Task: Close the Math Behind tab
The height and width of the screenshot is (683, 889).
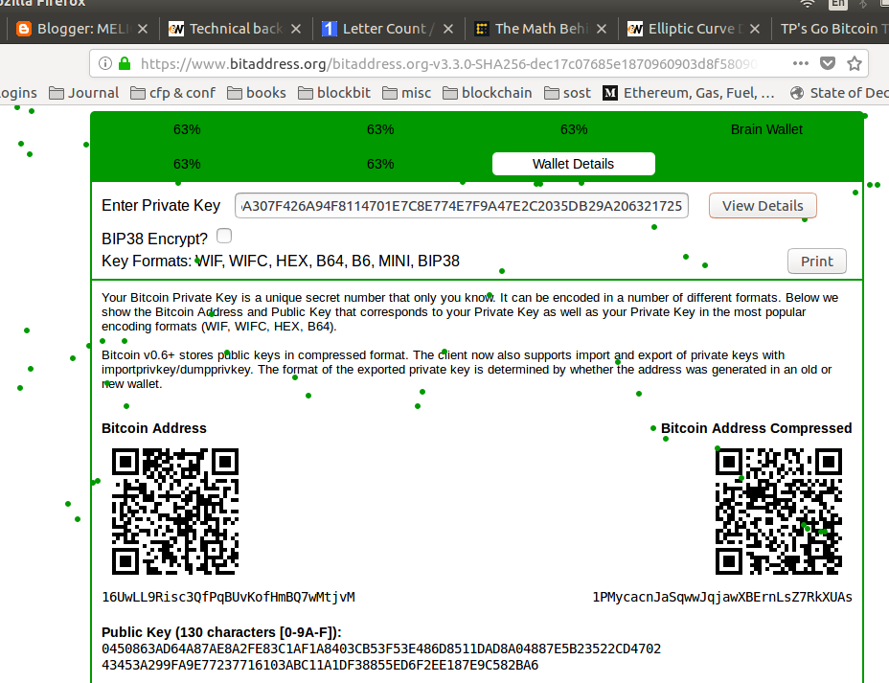Action: tap(602, 29)
